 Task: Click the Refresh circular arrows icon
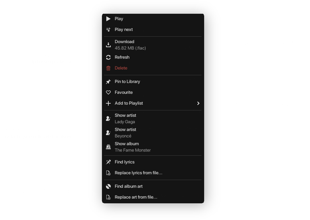pyautogui.click(x=108, y=58)
